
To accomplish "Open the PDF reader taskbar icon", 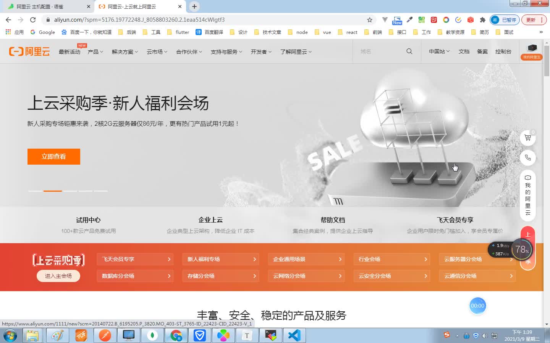I will [81, 335].
